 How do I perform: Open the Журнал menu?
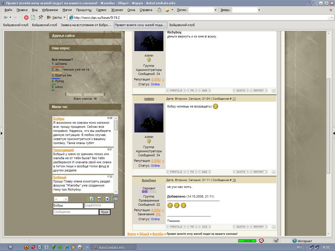[x=117, y=10]
